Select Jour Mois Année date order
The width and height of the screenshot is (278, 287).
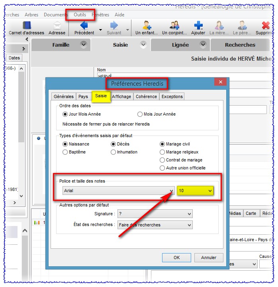pos(65,114)
